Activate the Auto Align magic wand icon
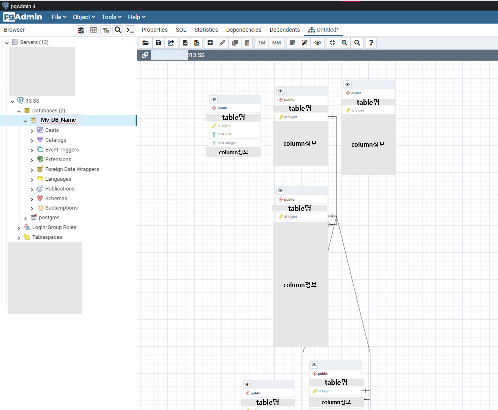Screen dimensions: 498x410 pyautogui.click(x=305, y=43)
